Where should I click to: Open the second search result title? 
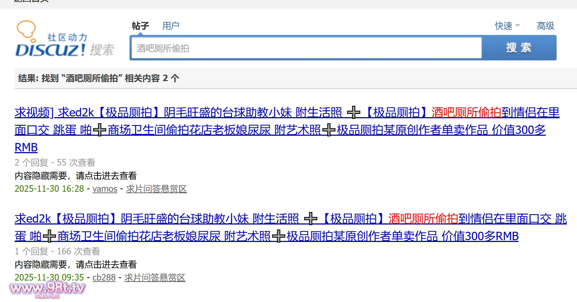point(290,227)
